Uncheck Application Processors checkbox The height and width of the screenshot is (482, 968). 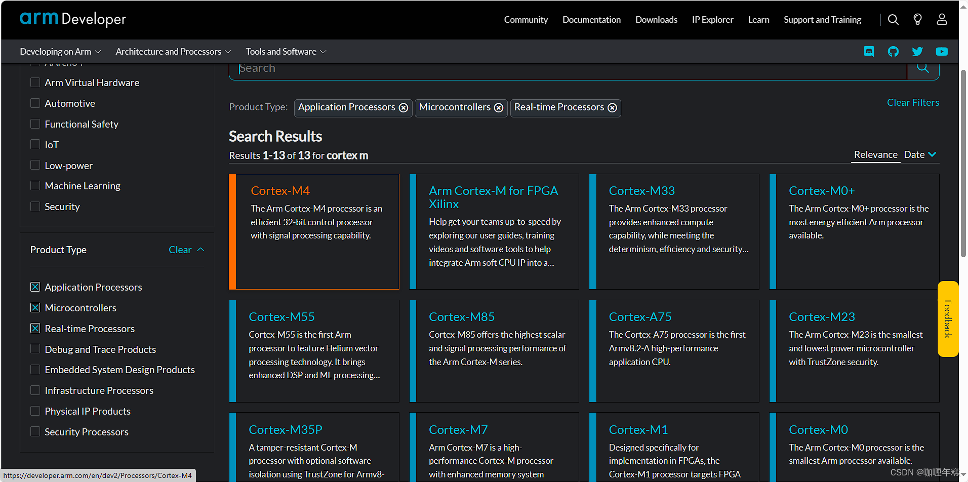(35, 287)
